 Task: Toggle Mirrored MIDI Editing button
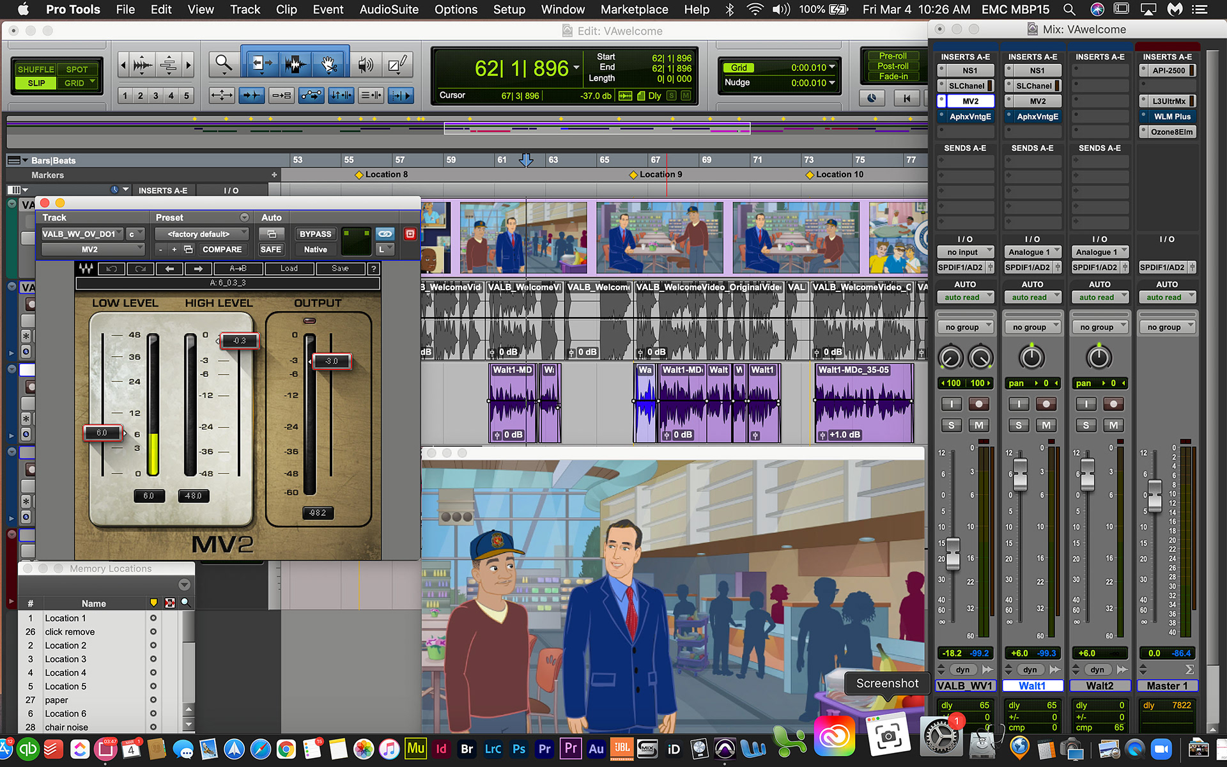click(281, 96)
